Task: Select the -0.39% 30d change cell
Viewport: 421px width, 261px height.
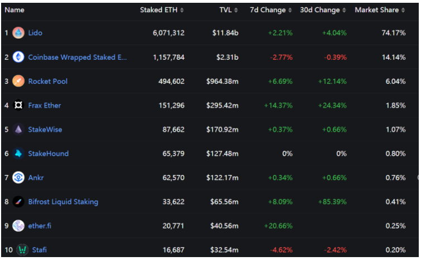Action: [x=335, y=57]
